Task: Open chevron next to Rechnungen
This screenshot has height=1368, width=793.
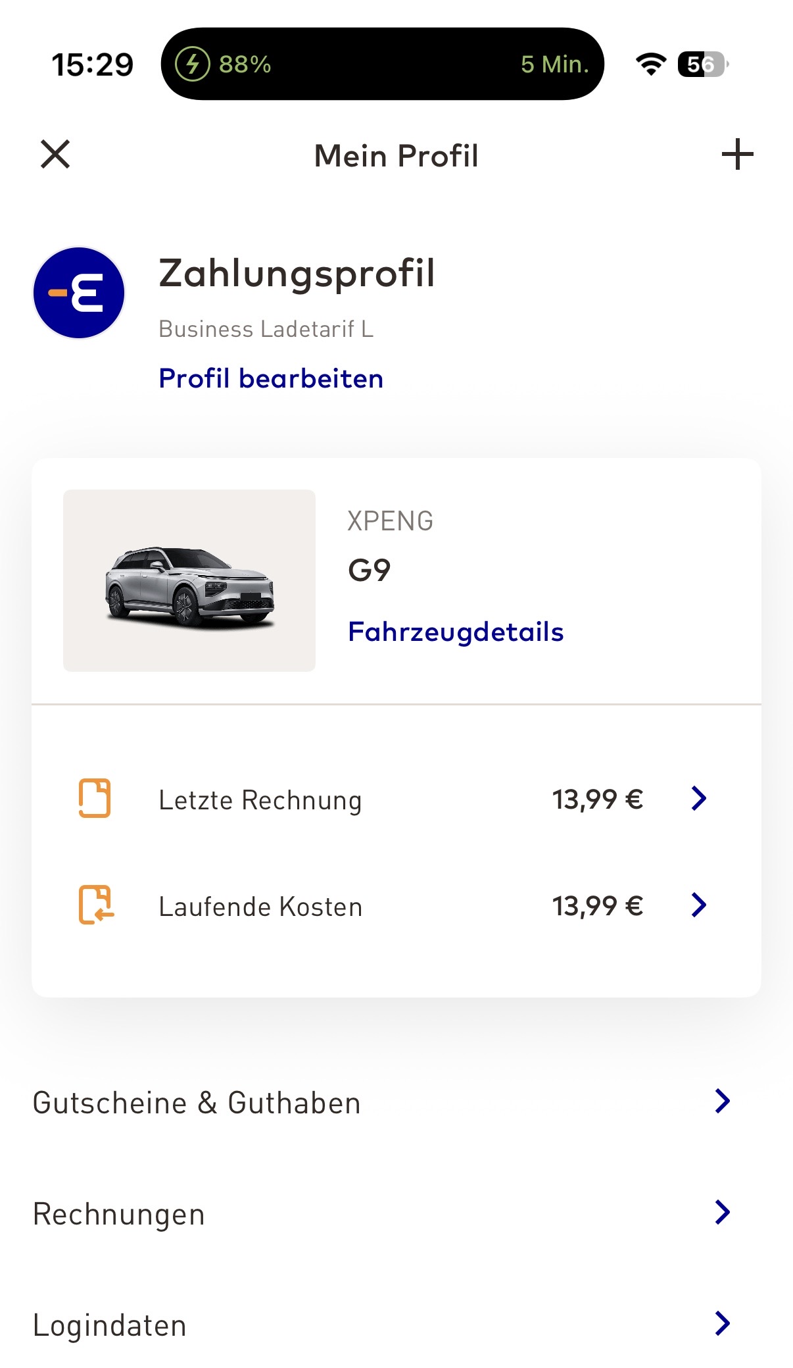Action: [x=722, y=1212]
